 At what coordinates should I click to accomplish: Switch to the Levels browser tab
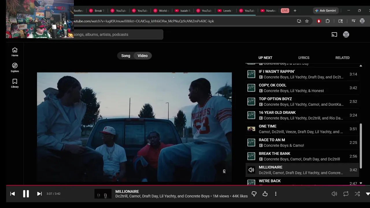[x=225, y=11]
